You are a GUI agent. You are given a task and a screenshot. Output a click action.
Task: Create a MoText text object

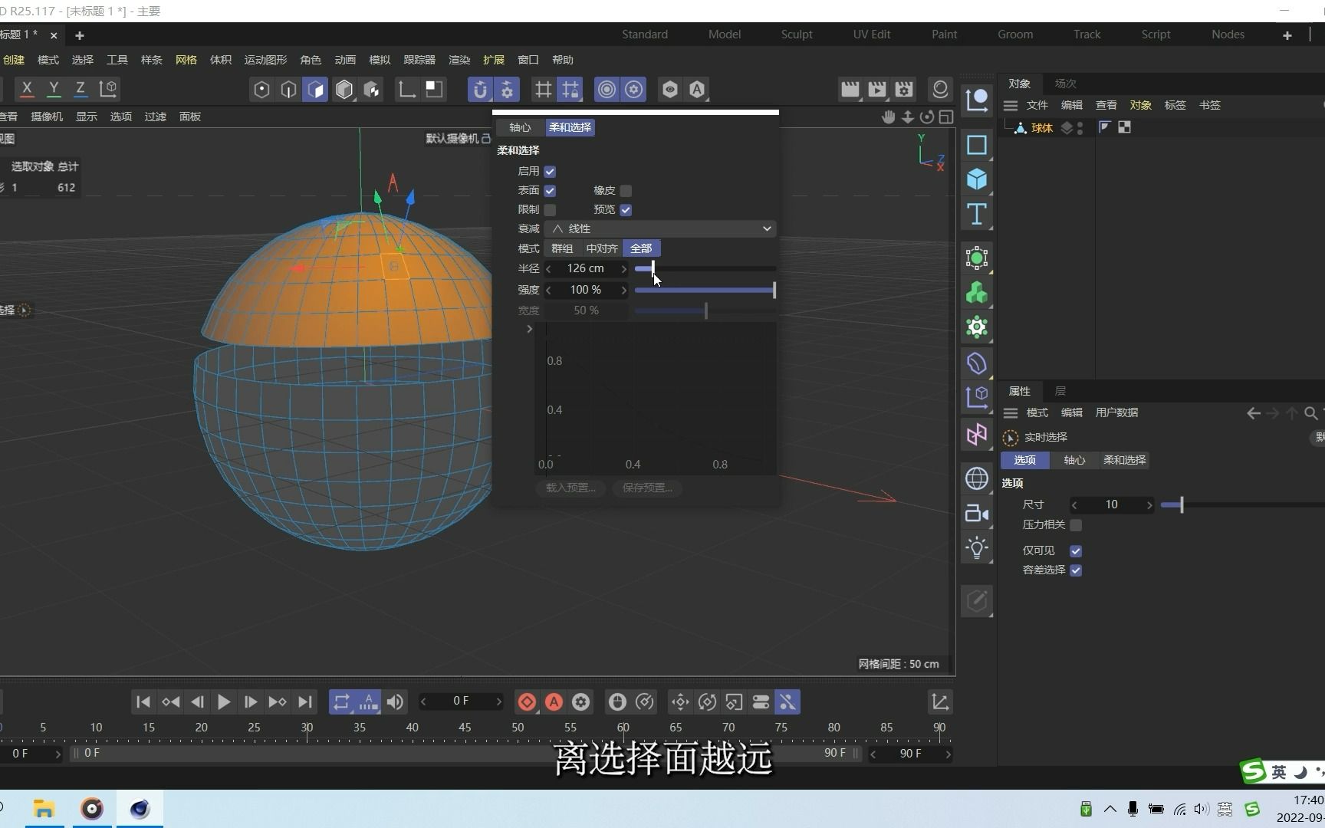pyautogui.click(x=976, y=215)
